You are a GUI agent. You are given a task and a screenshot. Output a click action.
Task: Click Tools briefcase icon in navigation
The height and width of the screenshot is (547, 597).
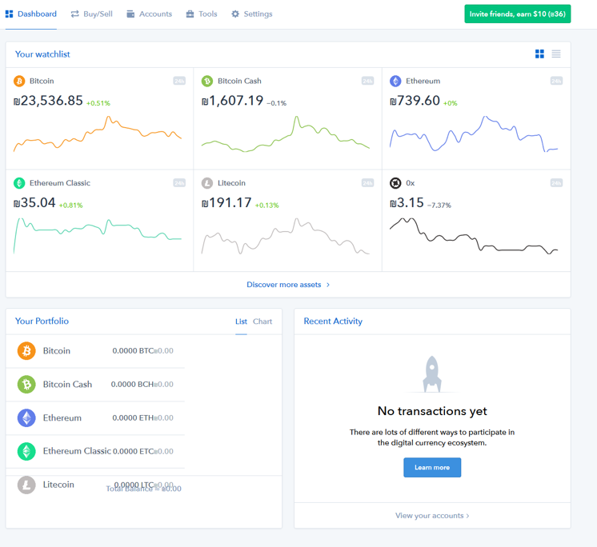(190, 14)
